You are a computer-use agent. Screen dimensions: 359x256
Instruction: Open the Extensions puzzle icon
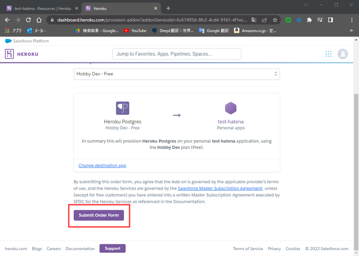tap(309, 20)
